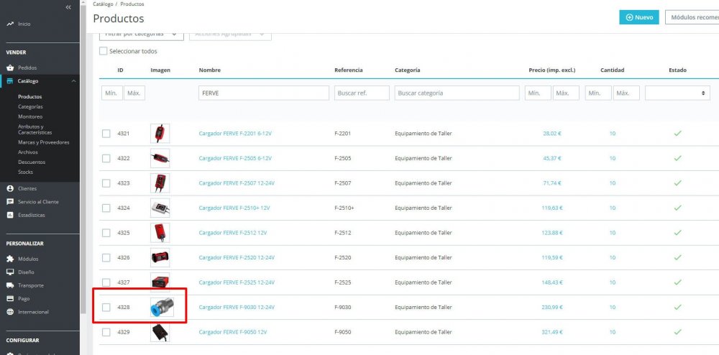Click the Inicio trend icon
Image resolution: width=719 pixels, height=355 pixels.
pyautogui.click(x=10, y=24)
